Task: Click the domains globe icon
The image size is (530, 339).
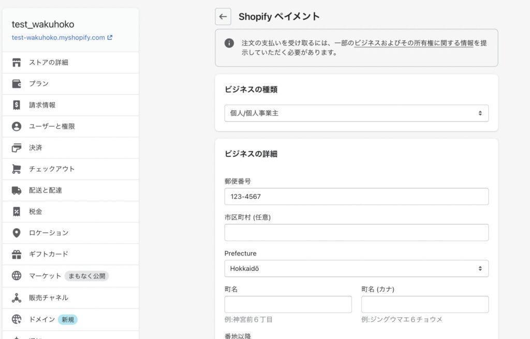Action: (17, 319)
